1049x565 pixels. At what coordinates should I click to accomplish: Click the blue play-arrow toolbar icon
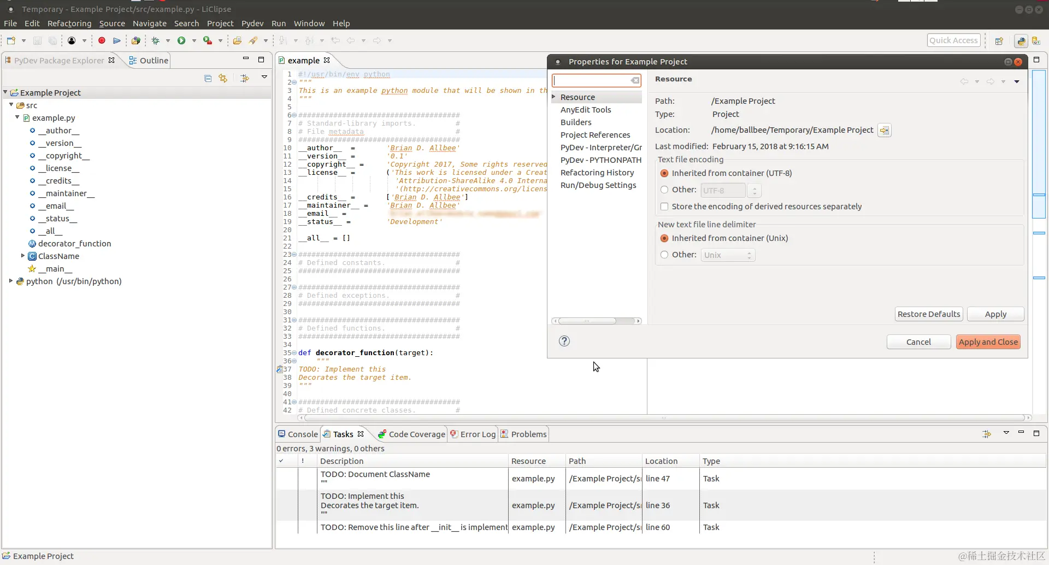pos(117,40)
